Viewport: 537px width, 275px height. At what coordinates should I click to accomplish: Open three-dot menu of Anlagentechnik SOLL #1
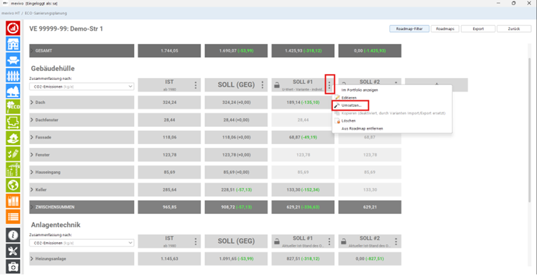click(x=330, y=241)
